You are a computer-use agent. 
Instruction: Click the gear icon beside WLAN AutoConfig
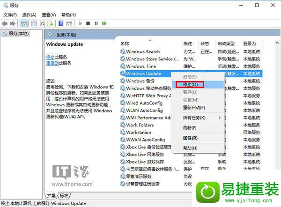click(x=123, y=111)
